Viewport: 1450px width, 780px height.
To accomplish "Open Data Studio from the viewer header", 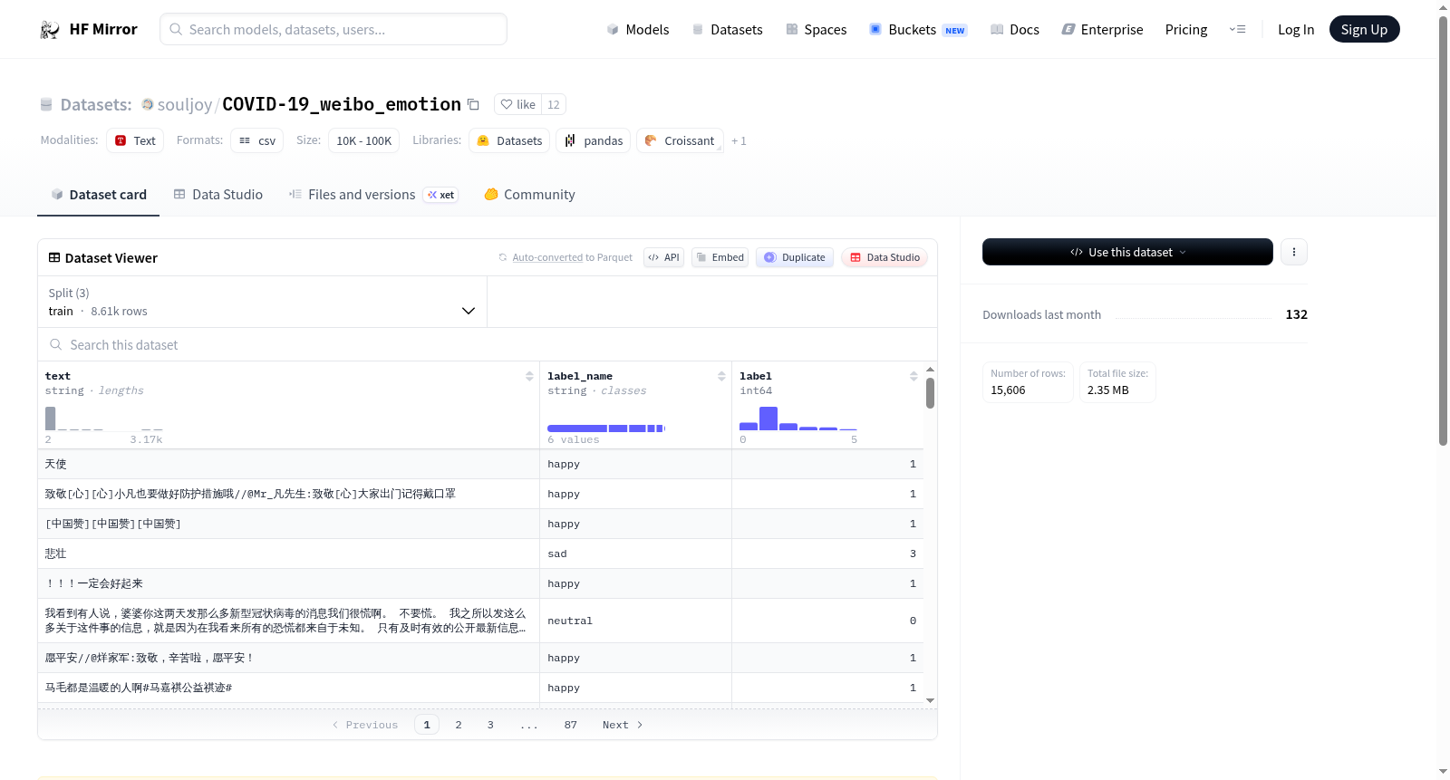I will tap(884, 257).
